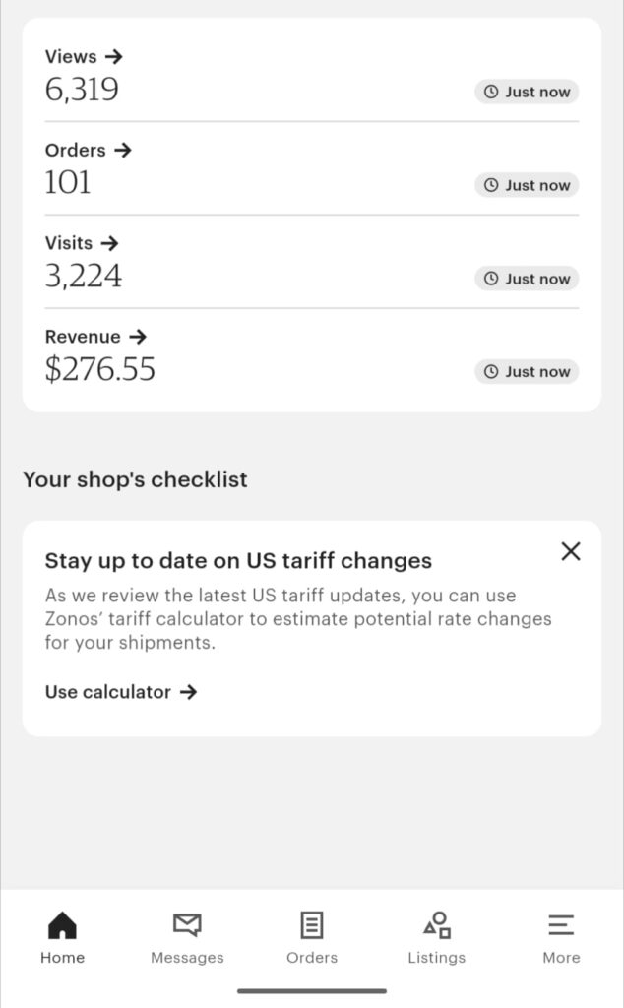Screen dimensions: 624x1008
Task: Tap the 6,319 views count
Action: click(x=82, y=90)
